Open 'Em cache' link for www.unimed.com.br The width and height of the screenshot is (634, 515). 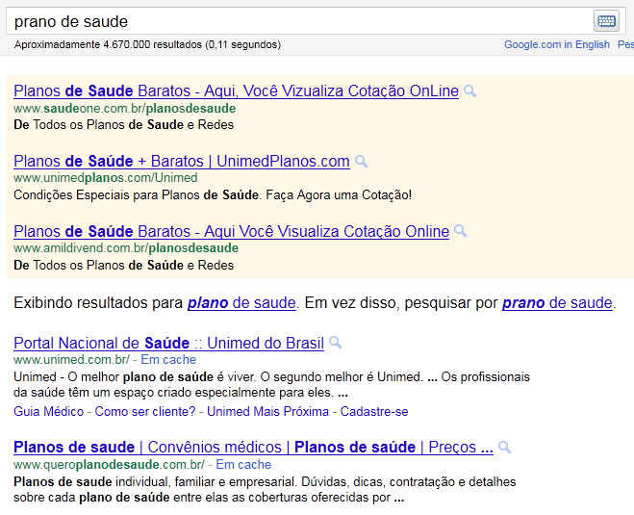[168, 360]
